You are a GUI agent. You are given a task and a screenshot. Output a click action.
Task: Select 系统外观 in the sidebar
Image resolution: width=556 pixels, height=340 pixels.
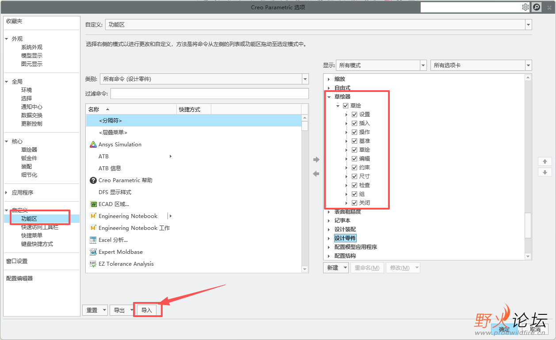[32, 47]
